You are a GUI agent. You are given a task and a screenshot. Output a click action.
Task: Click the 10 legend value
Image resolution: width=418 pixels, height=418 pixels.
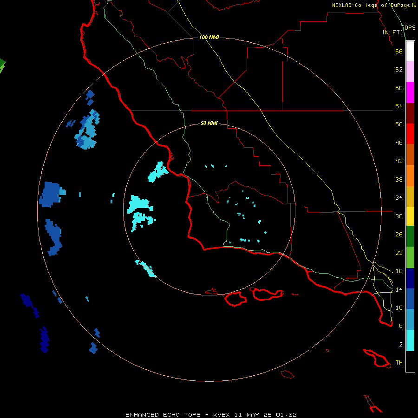tap(399, 307)
